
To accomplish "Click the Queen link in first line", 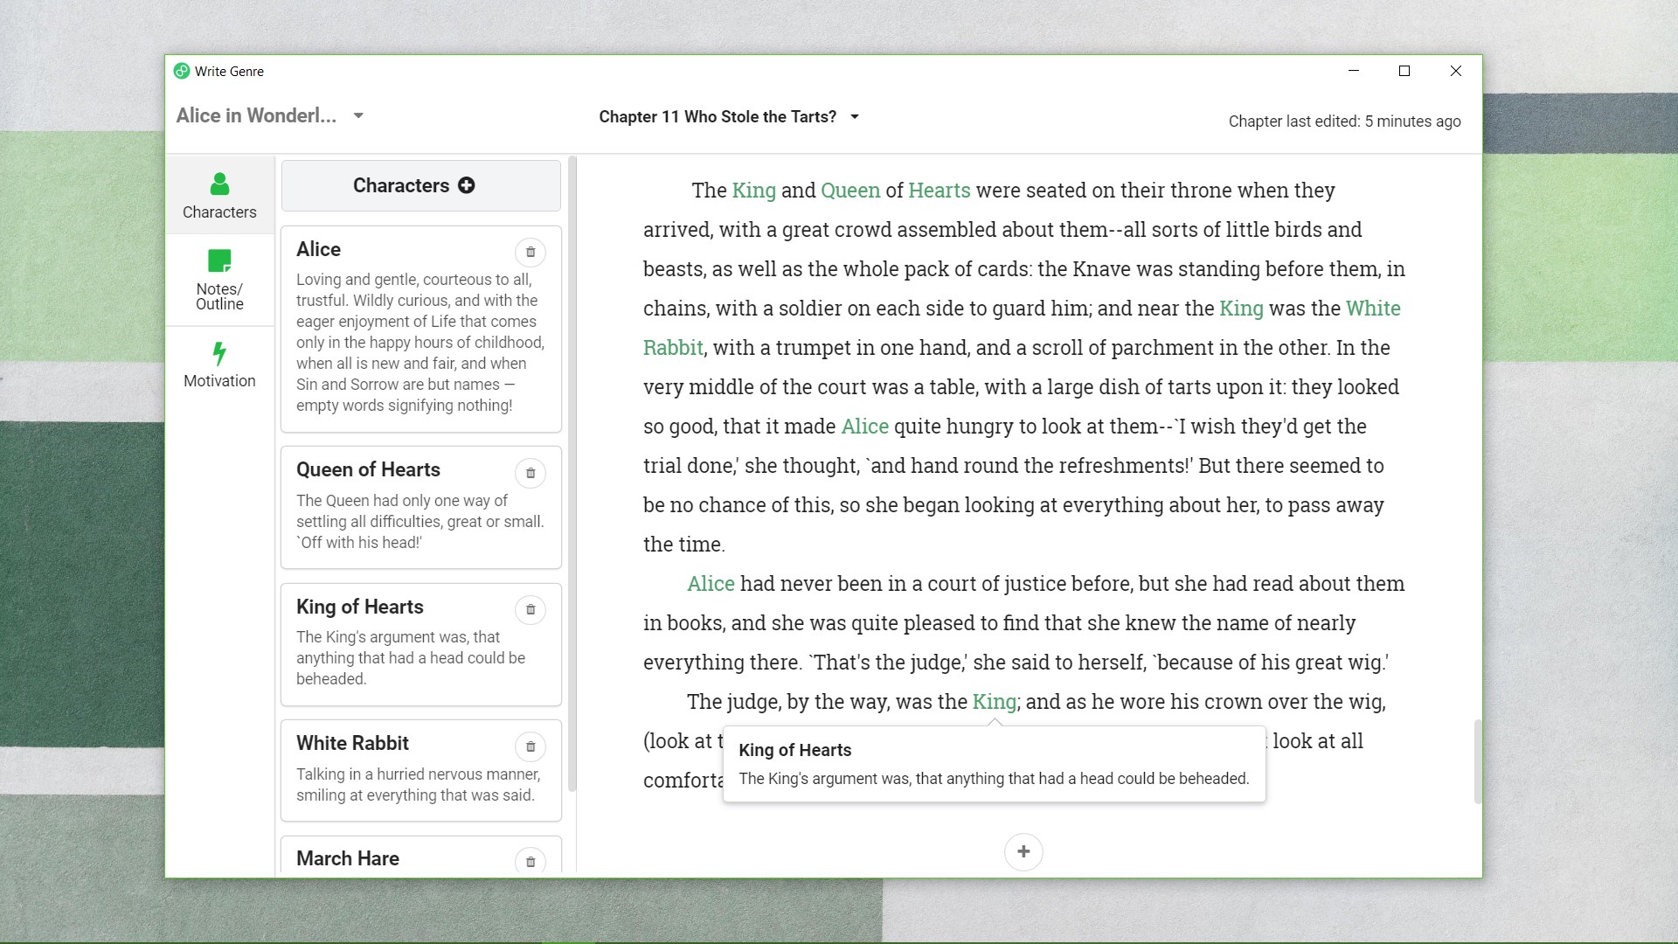I will (850, 191).
